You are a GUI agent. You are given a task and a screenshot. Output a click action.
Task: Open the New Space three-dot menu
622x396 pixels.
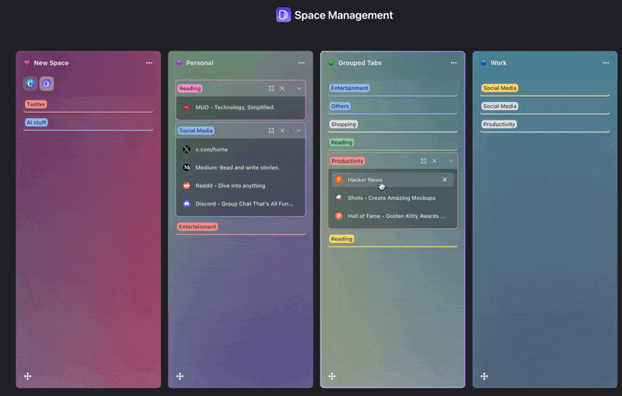tap(149, 63)
